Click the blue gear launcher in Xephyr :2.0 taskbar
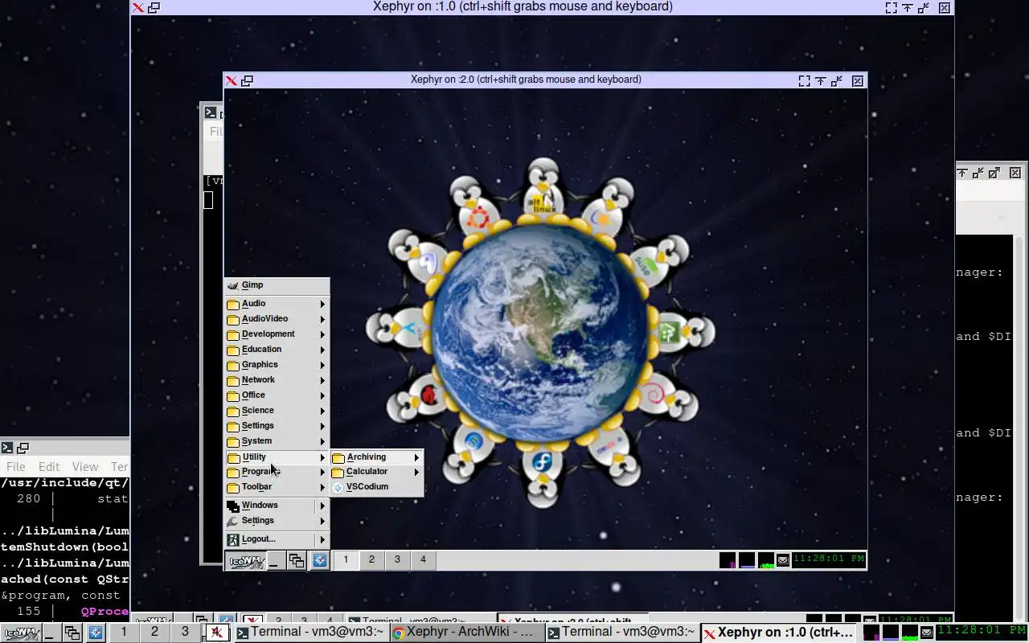The width and height of the screenshot is (1029, 643). pos(320,560)
